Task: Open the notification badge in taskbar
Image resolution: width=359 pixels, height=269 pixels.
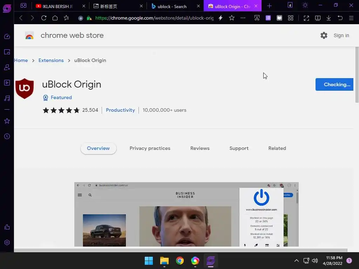Action: [x=349, y=261]
